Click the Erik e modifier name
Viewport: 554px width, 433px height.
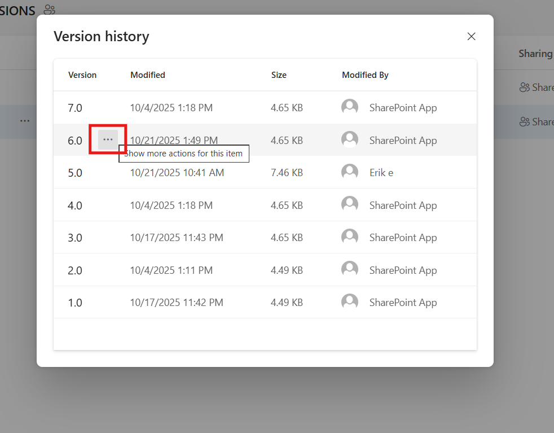tap(381, 173)
